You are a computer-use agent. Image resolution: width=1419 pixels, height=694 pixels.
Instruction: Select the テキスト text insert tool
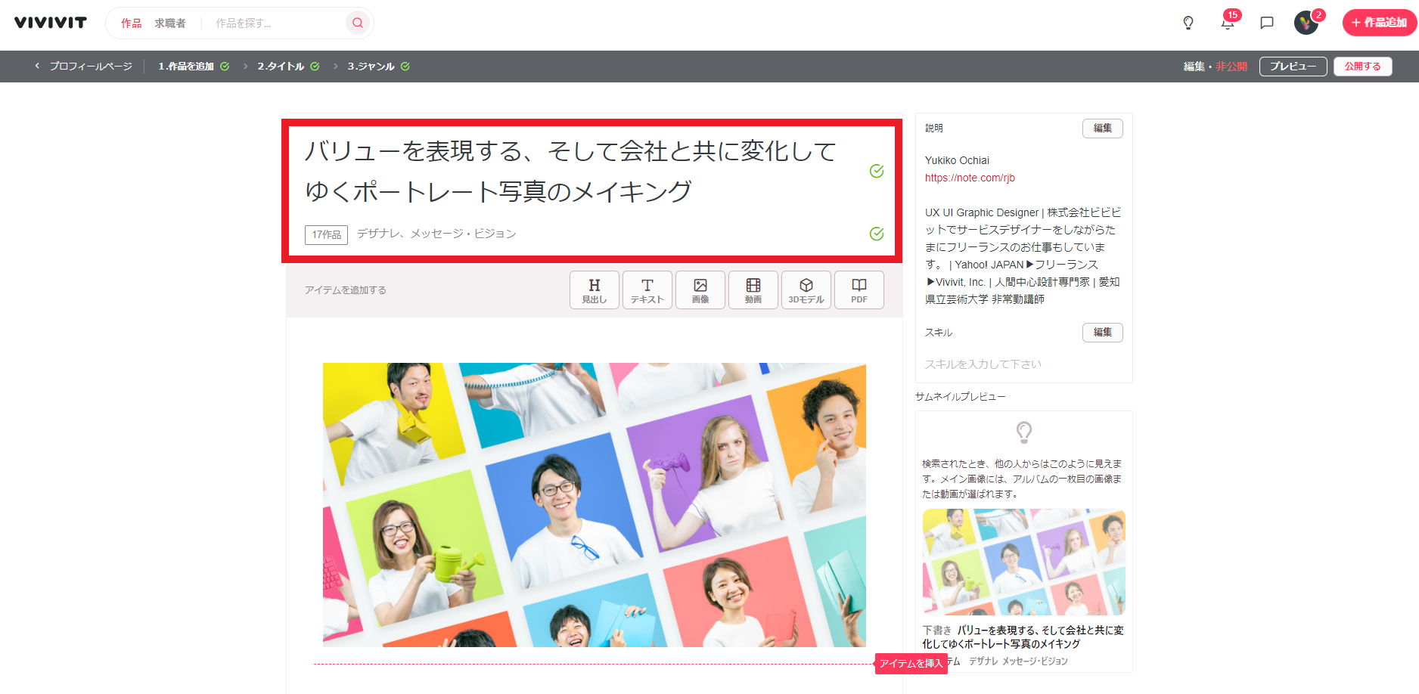647,290
